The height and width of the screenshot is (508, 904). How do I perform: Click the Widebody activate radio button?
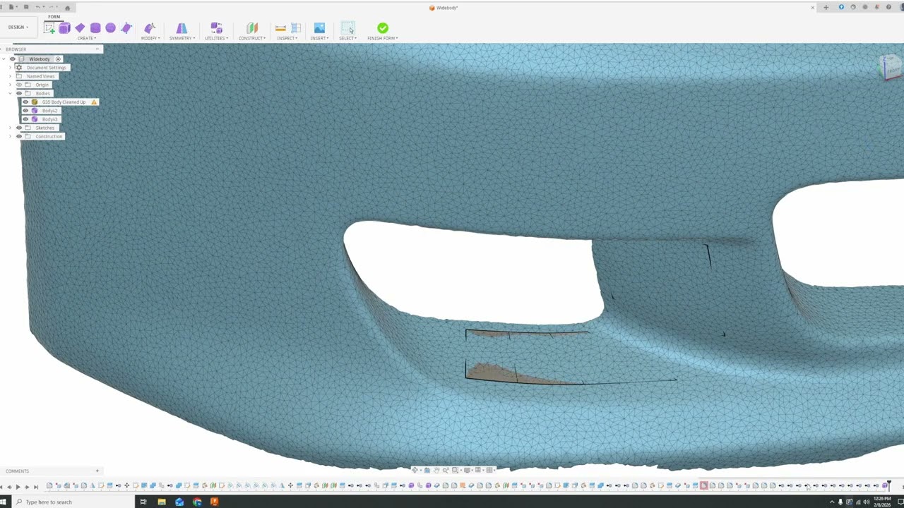[58, 59]
